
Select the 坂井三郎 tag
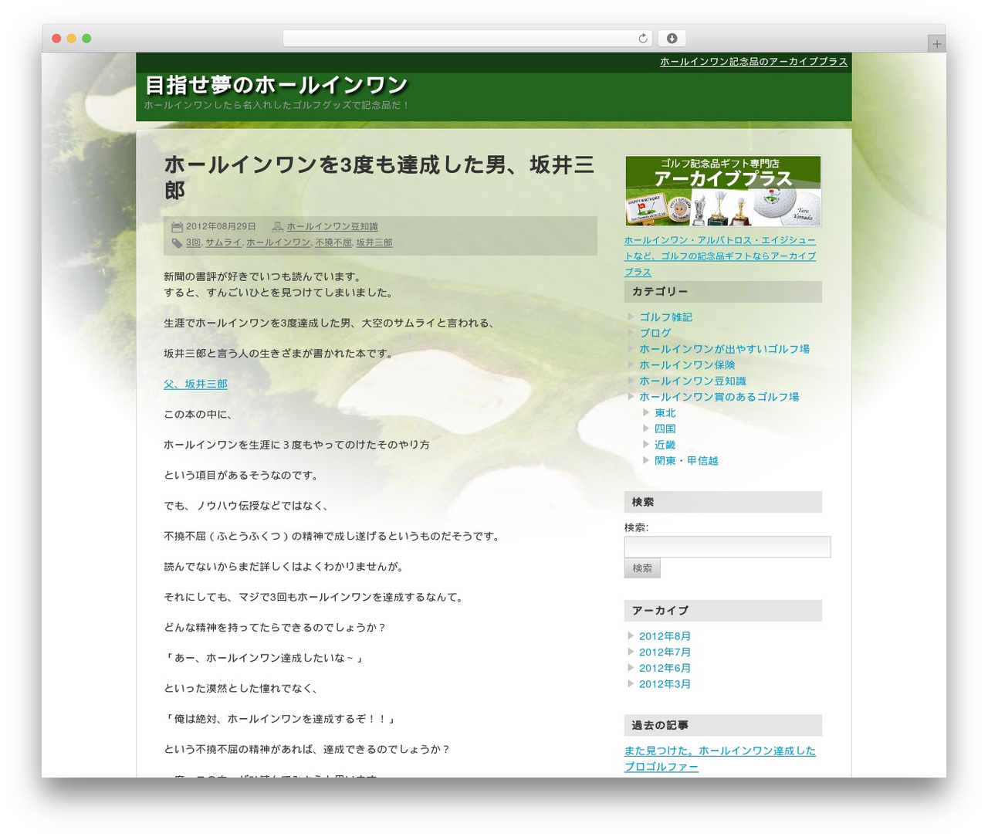tap(374, 242)
